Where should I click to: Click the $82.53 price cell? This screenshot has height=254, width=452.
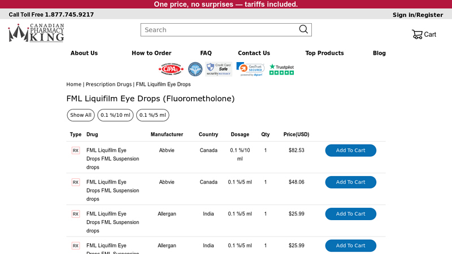click(296, 150)
